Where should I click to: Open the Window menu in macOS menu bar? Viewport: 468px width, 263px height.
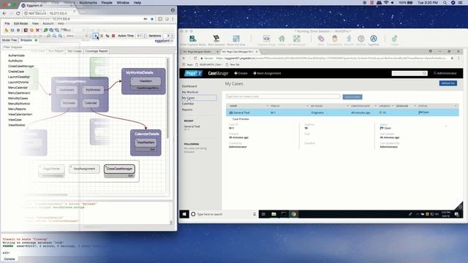click(x=123, y=3)
